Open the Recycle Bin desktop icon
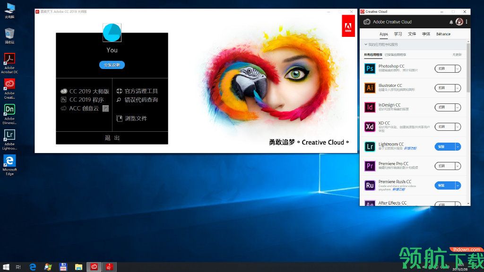 click(x=9, y=36)
